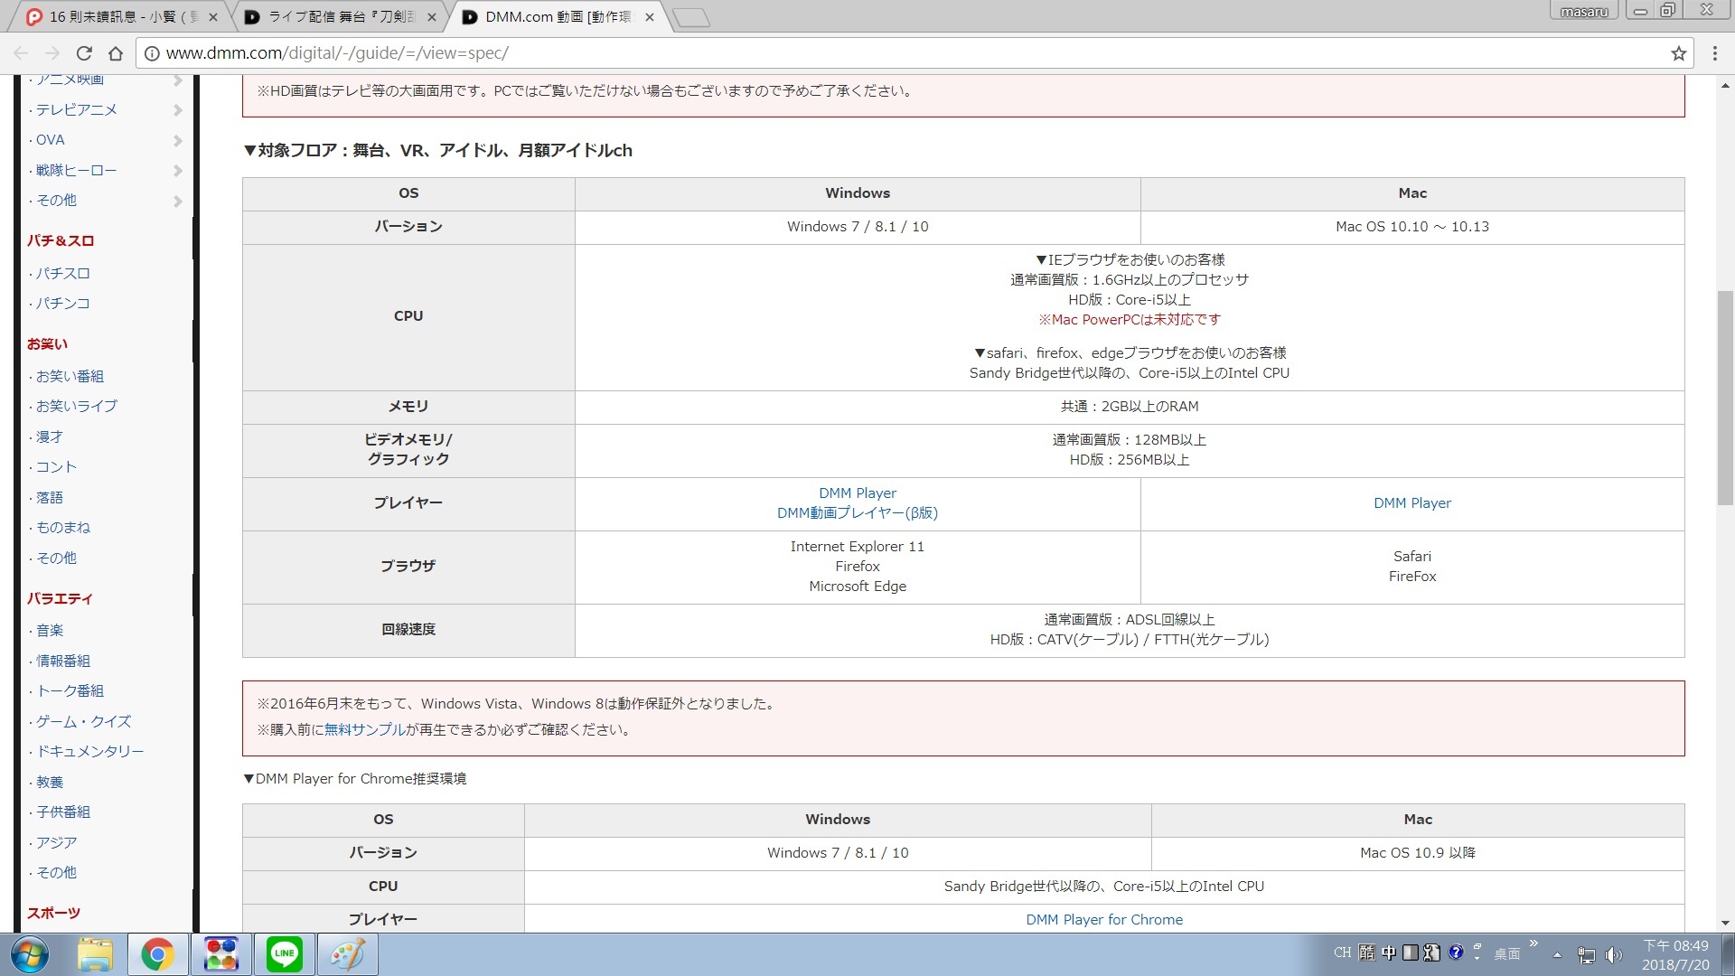This screenshot has height=976, width=1735.
Task: Click the taskbar clock 下午 08:49
Action: click(x=1675, y=945)
